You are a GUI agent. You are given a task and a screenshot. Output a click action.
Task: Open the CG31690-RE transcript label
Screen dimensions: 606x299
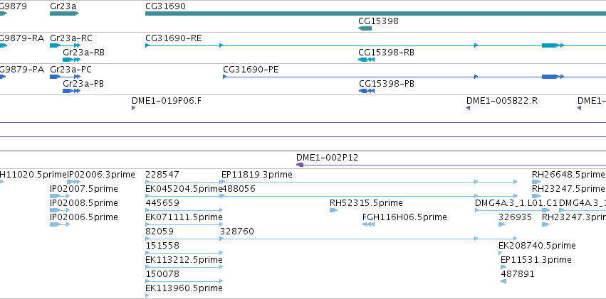(174, 38)
